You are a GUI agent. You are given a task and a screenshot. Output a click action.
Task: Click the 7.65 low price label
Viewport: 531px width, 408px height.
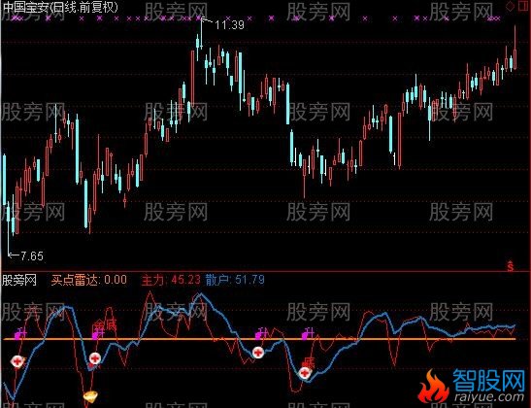(x=32, y=255)
